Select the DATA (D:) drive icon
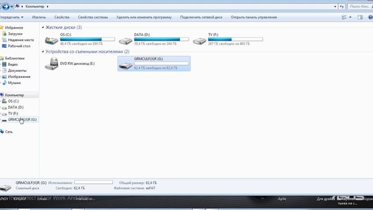The image size is (373, 210). pyautogui.click(x=125, y=41)
